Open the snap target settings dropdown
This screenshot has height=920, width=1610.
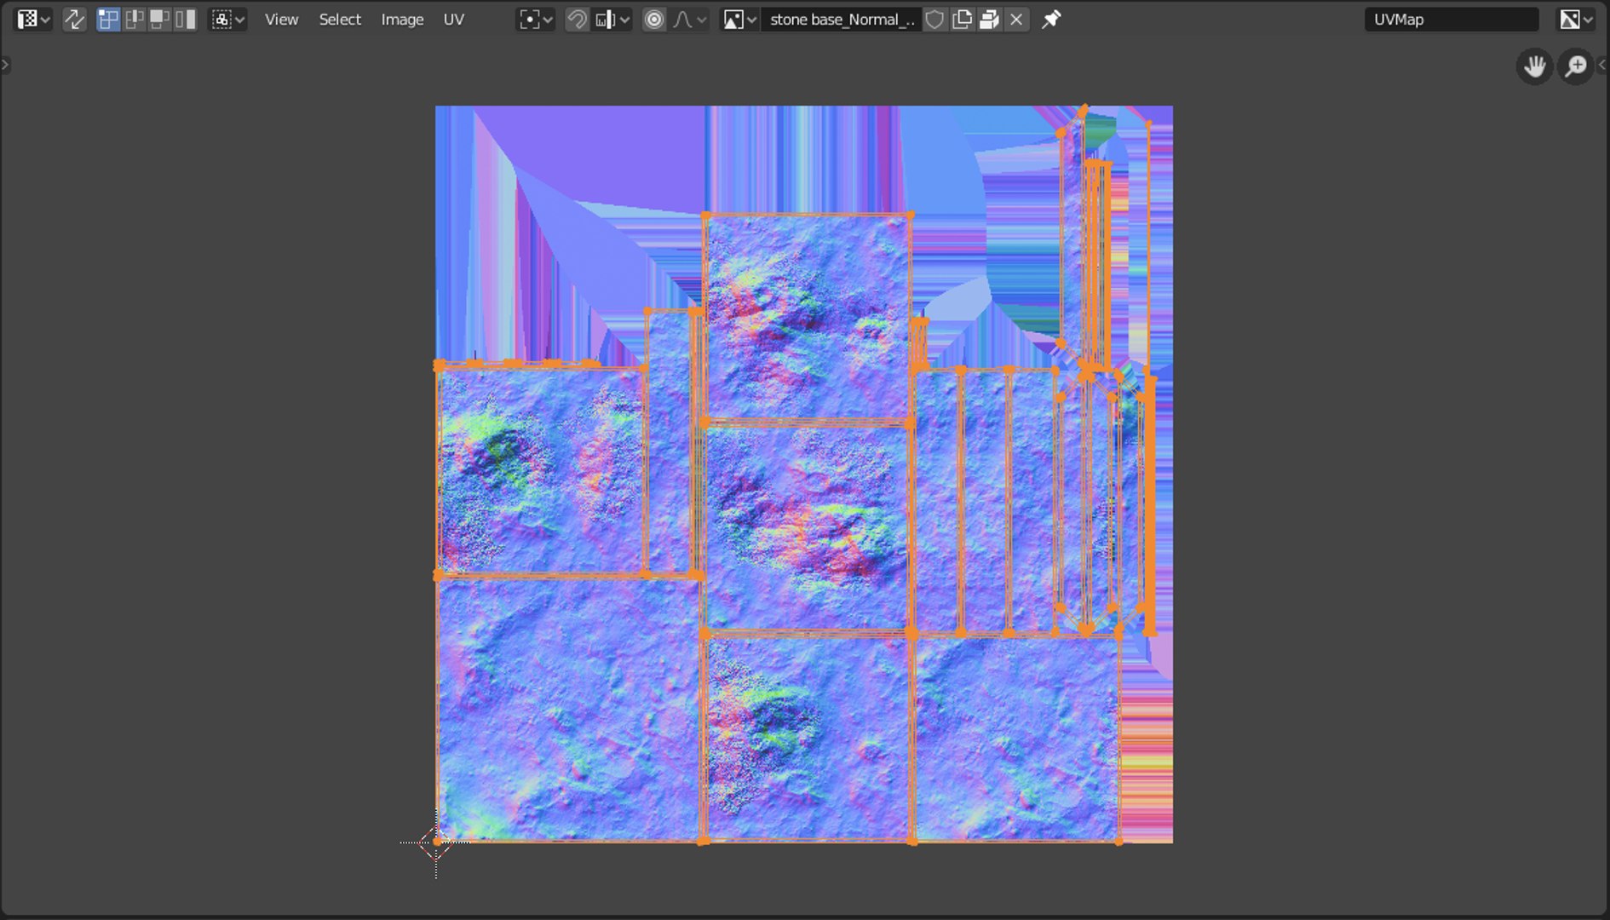tap(612, 19)
